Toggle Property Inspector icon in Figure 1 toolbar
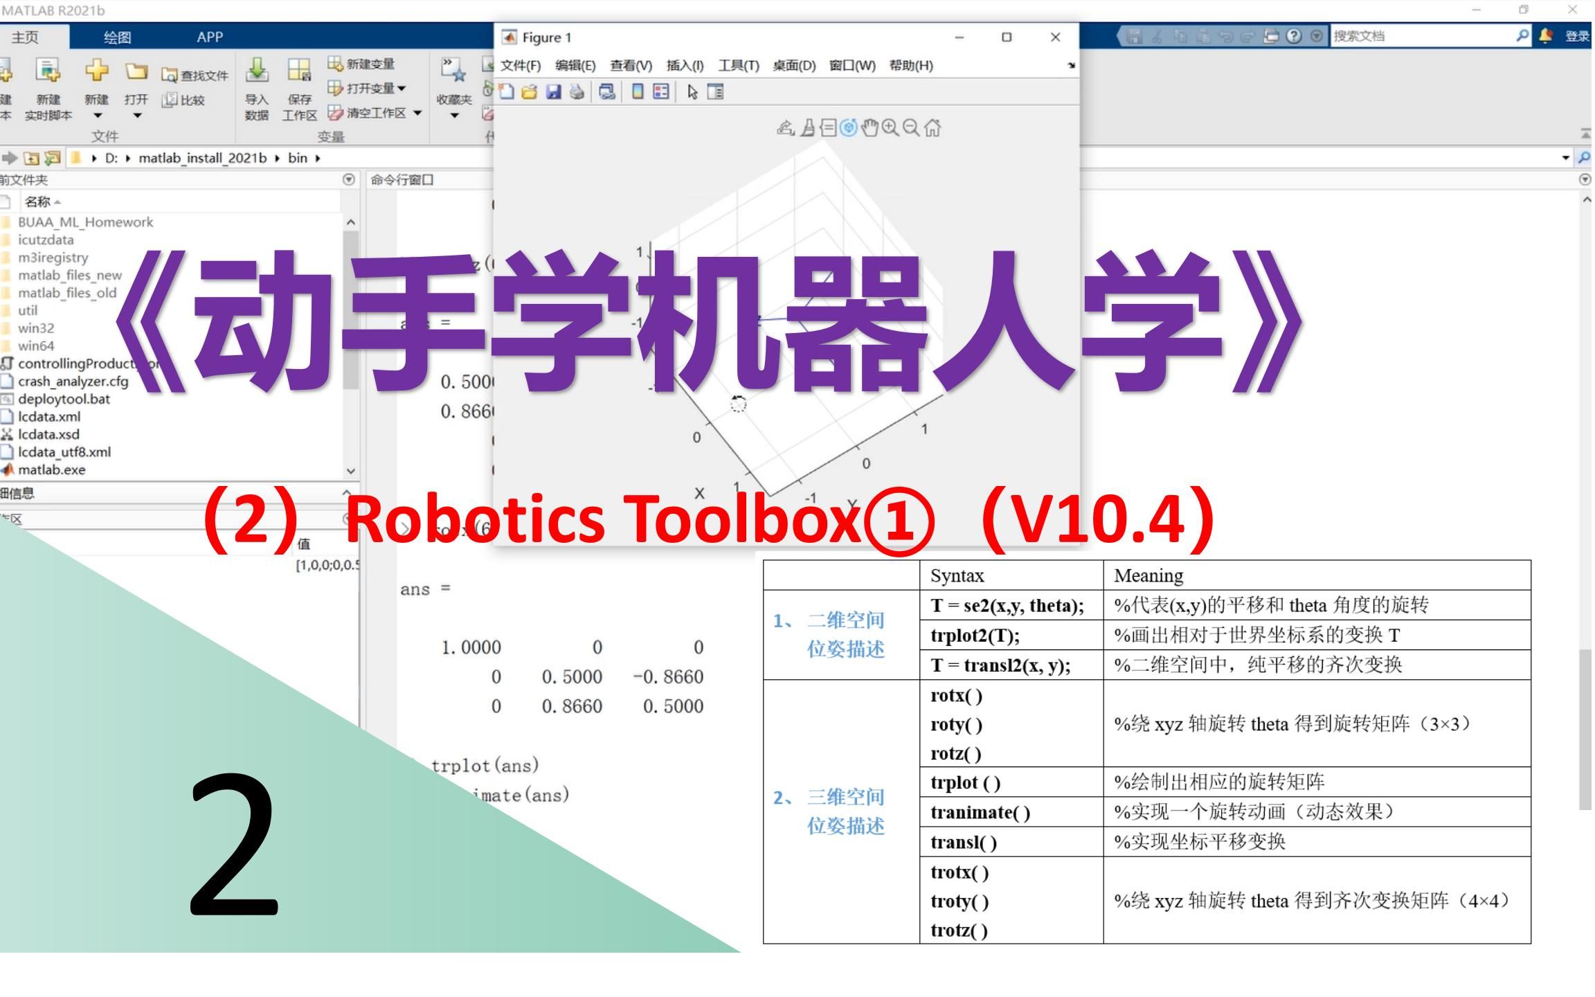This screenshot has height=997, width=1595. coord(715,92)
